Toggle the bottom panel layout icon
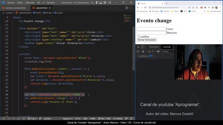223x125 pixels. click(101, 2)
